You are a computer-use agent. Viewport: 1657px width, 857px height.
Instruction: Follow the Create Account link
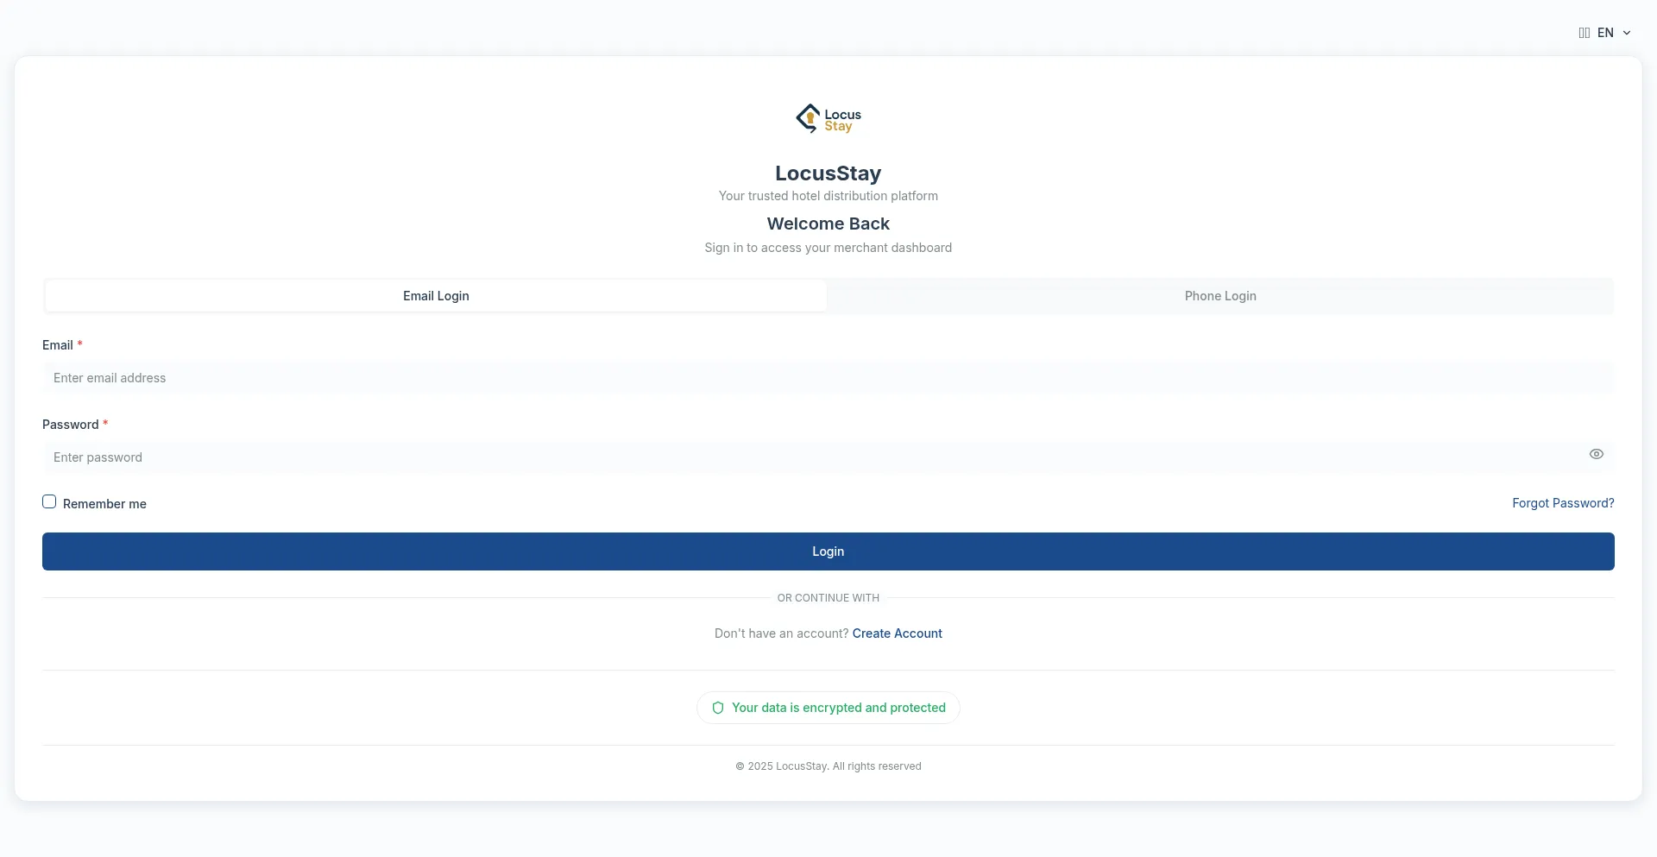(897, 633)
